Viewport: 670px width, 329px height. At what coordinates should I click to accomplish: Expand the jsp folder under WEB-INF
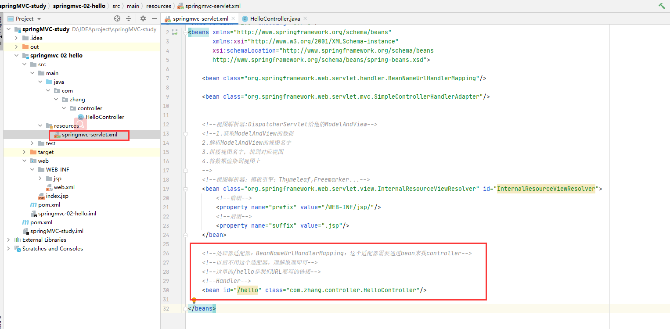pyautogui.click(x=40, y=179)
